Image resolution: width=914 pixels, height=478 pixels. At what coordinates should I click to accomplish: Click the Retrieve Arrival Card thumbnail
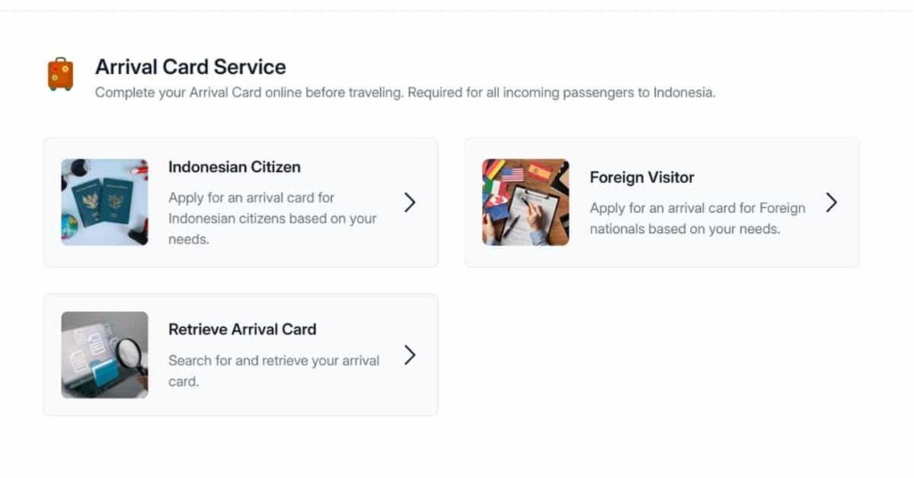[104, 355]
